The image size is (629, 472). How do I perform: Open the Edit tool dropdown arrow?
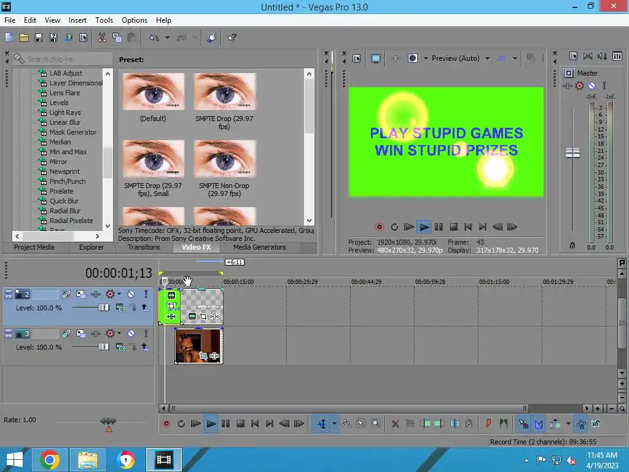pyautogui.click(x=334, y=423)
